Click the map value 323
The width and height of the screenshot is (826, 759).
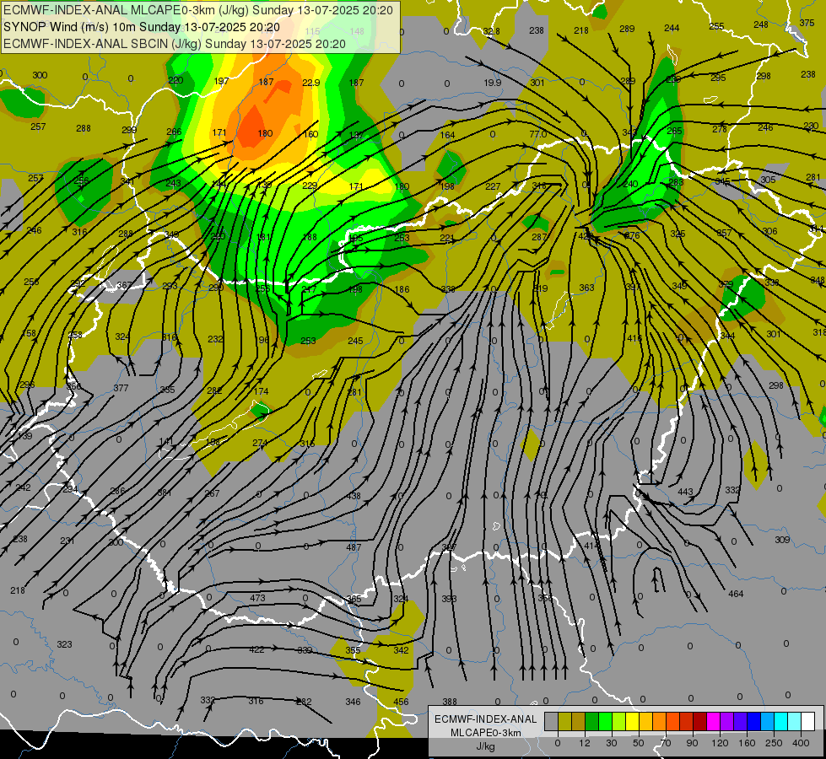64,644
